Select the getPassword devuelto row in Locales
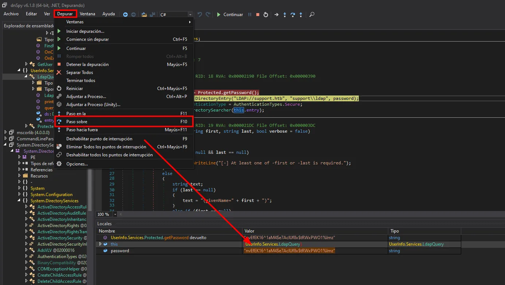 pyautogui.click(x=279, y=238)
